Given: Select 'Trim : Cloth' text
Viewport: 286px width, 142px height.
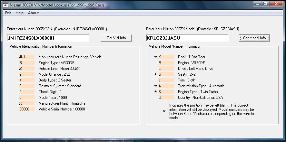Looking at the screenshot, I should tap(187, 80).
